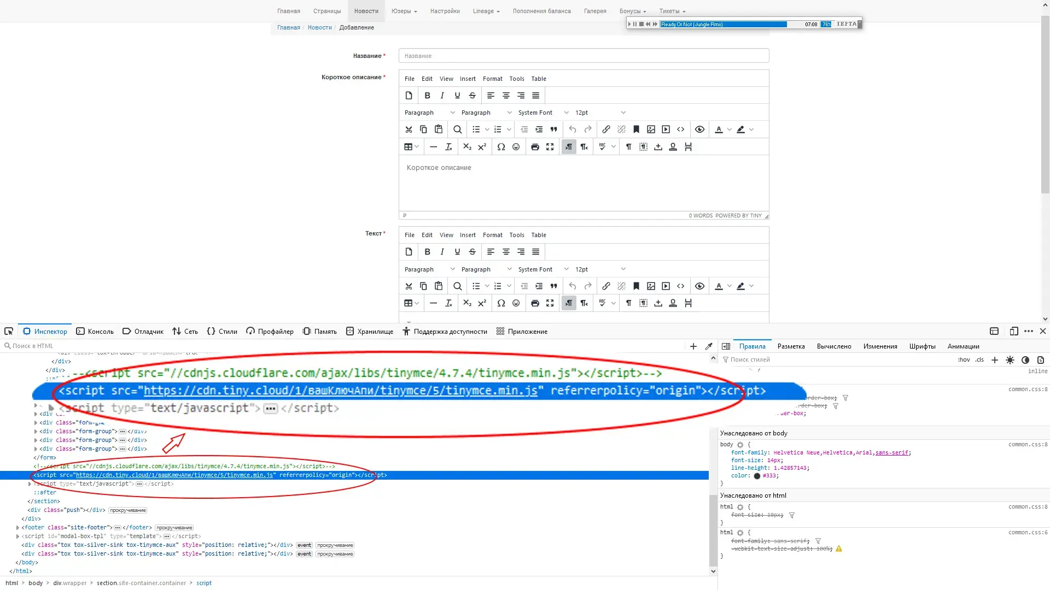Open Lineage dropdown in top navigation
This screenshot has height=590, width=1050.
click(486, 11)
